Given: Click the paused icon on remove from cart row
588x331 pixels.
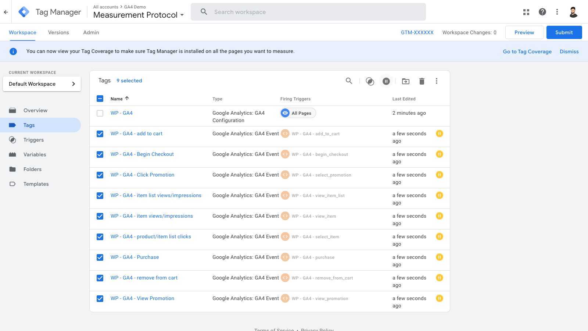Looking at the screenshot, I should [x=440, y=278].
